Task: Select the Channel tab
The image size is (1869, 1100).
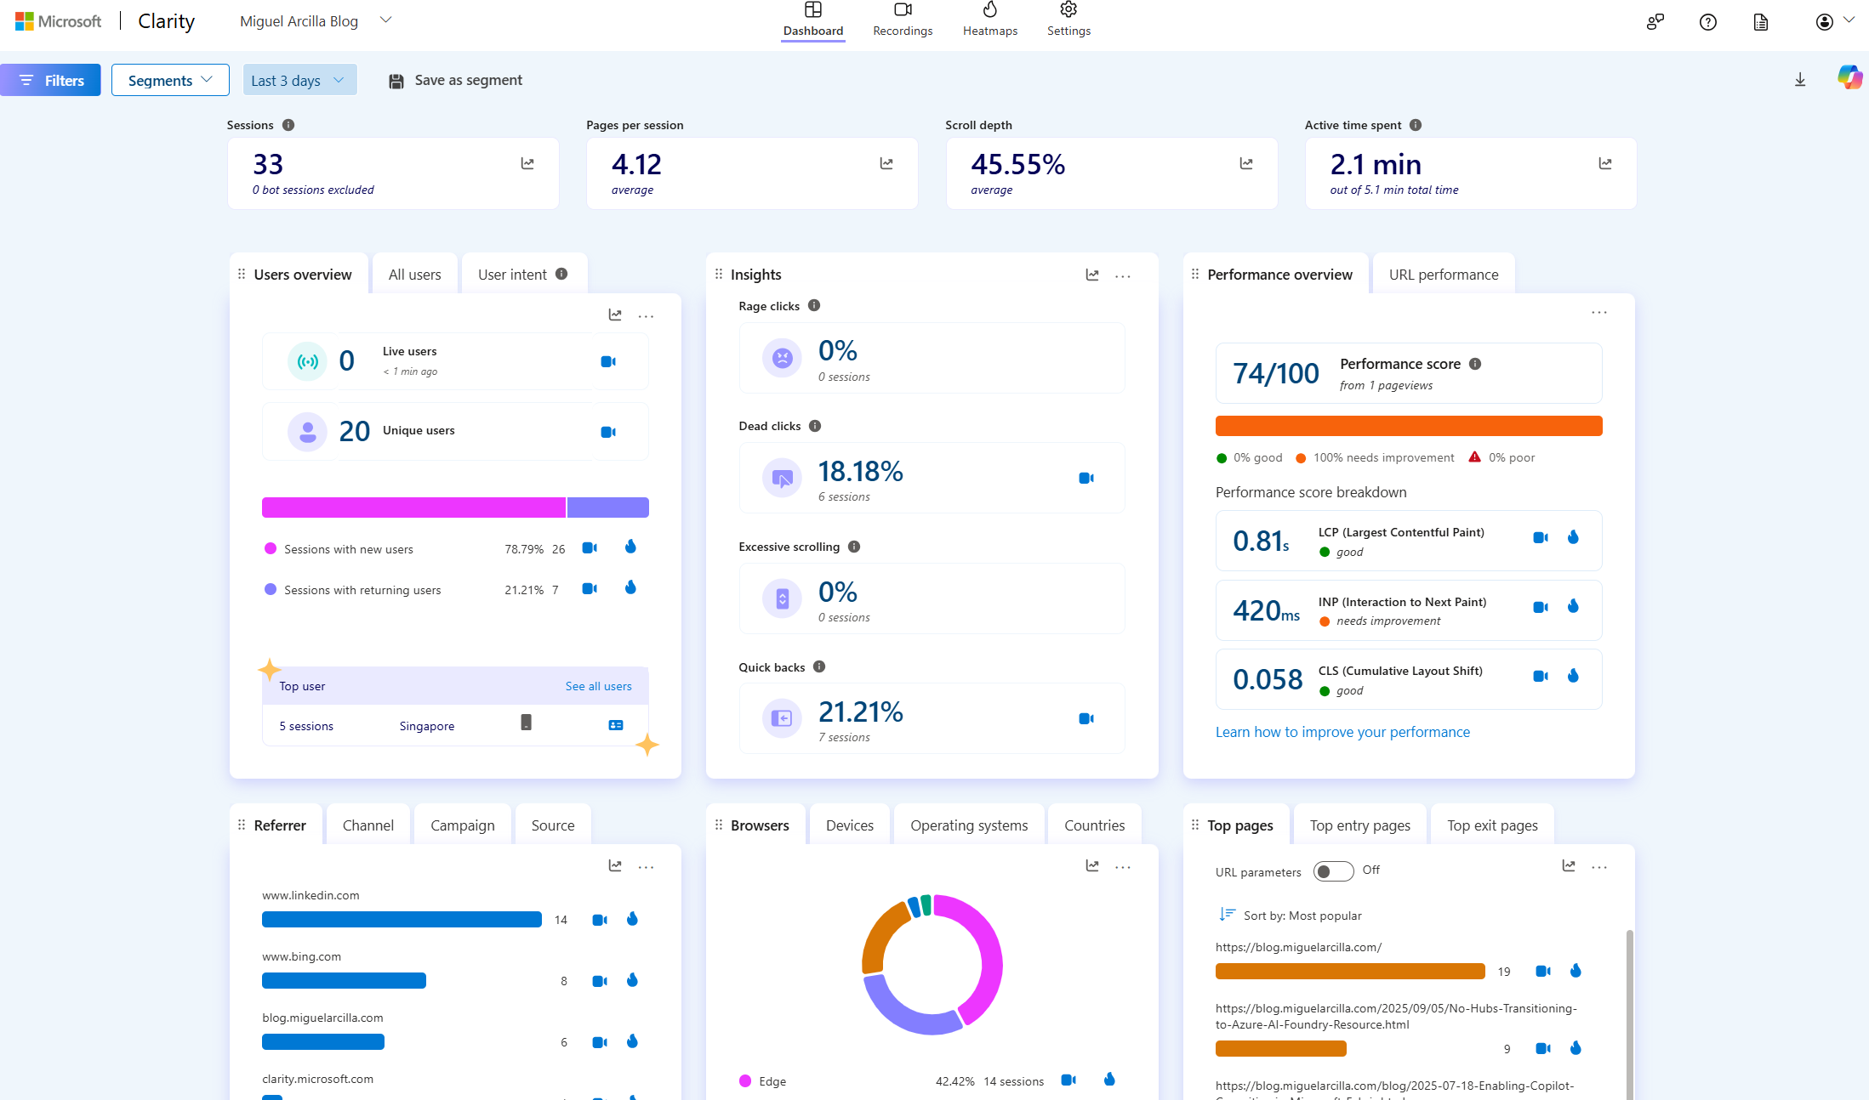Action: [368, 825]
